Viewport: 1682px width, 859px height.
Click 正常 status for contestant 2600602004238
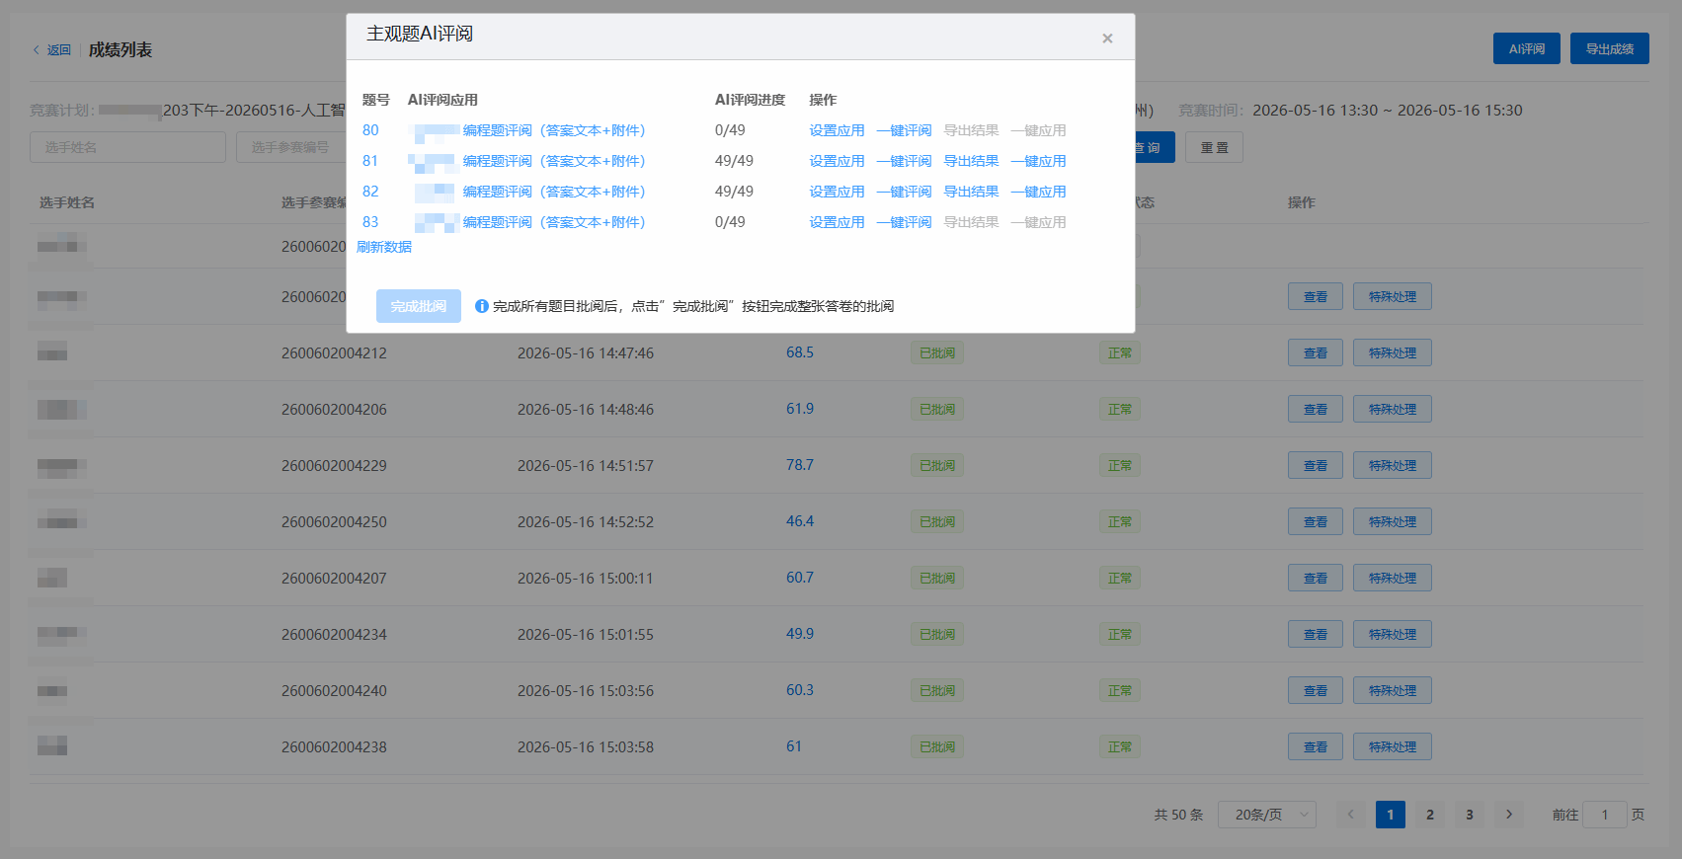coord(1120,746)
